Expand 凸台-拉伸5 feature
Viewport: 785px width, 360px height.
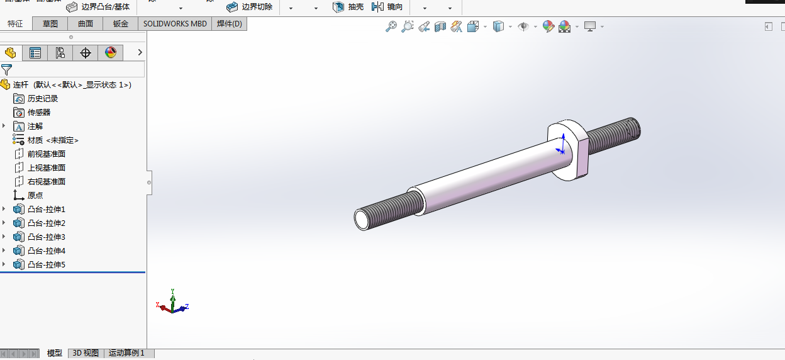pyautogui.click(x=4, y=264)
